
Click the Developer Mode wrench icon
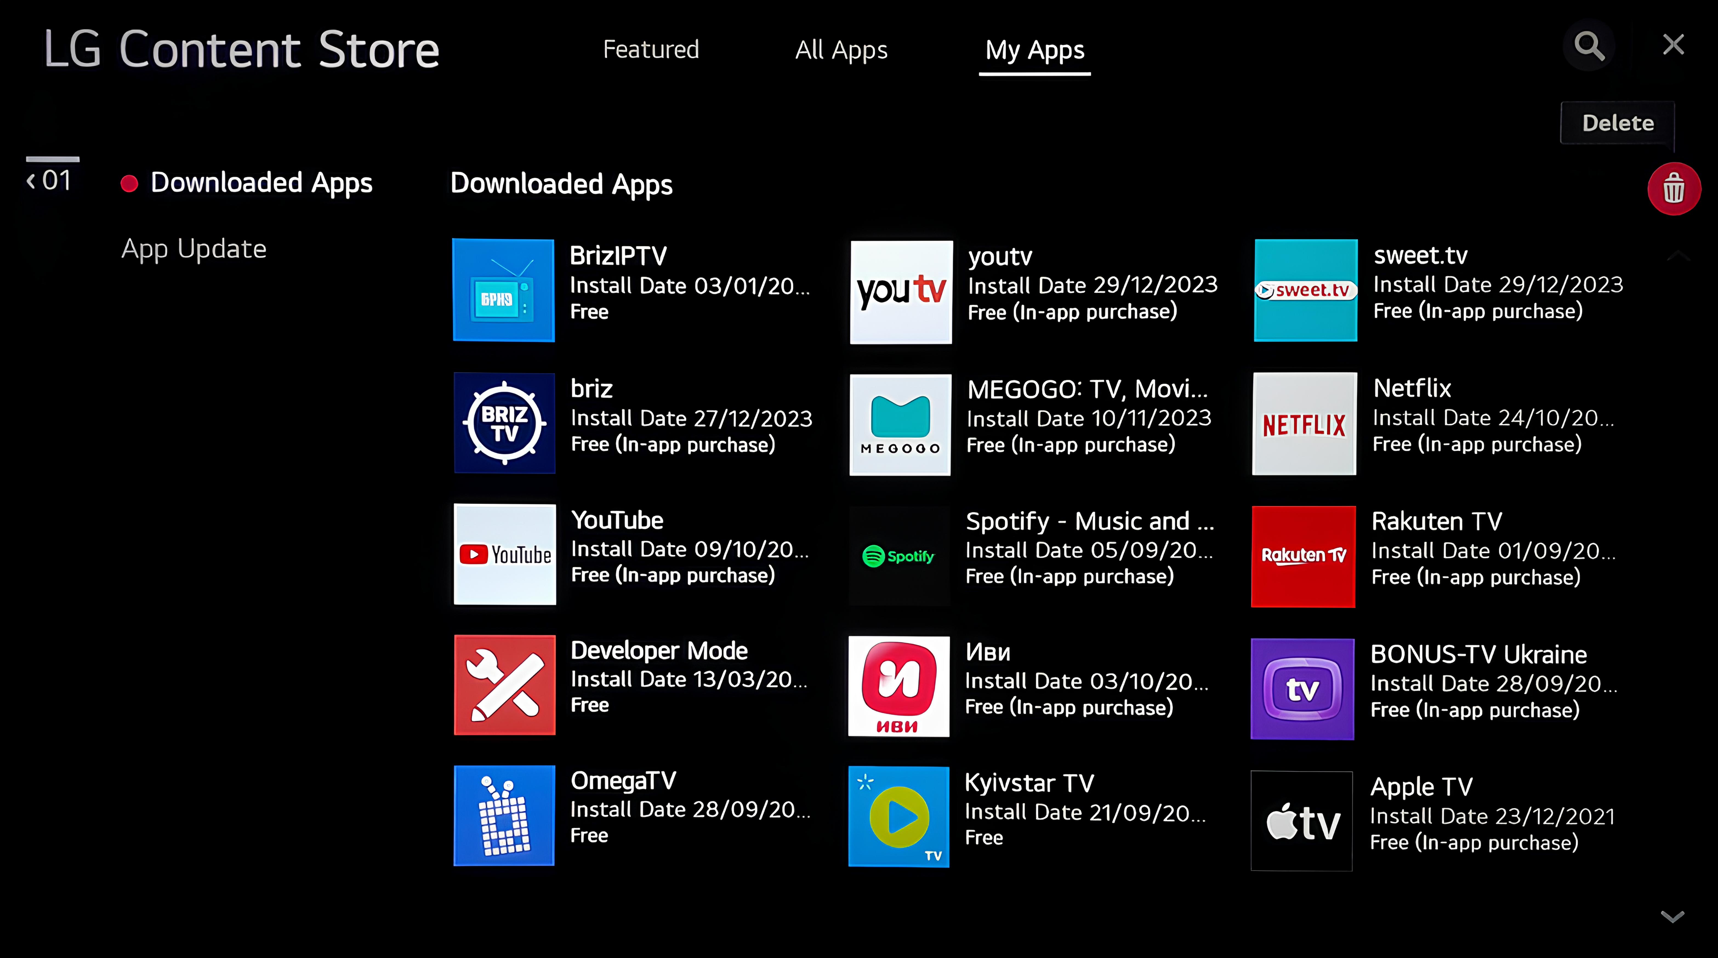point(505,685)
